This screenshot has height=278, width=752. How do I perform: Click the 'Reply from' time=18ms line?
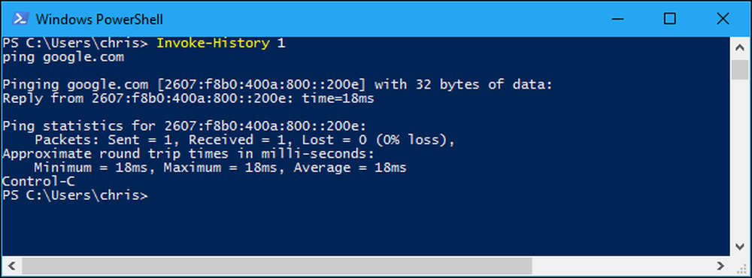pyautogui.click(x=188, y=98)
